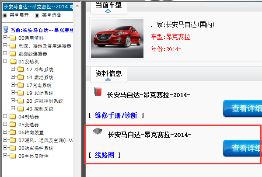
Task: Click the folder icon of 07暖风、通风及空调
Action: coord(13,140)
